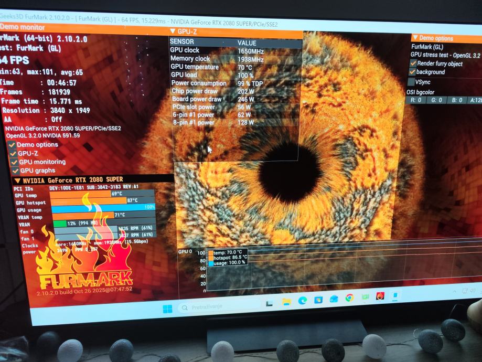Select the GPU load sensor row
The height and width of the screenshot is (362, 482).
pos(236,74)
